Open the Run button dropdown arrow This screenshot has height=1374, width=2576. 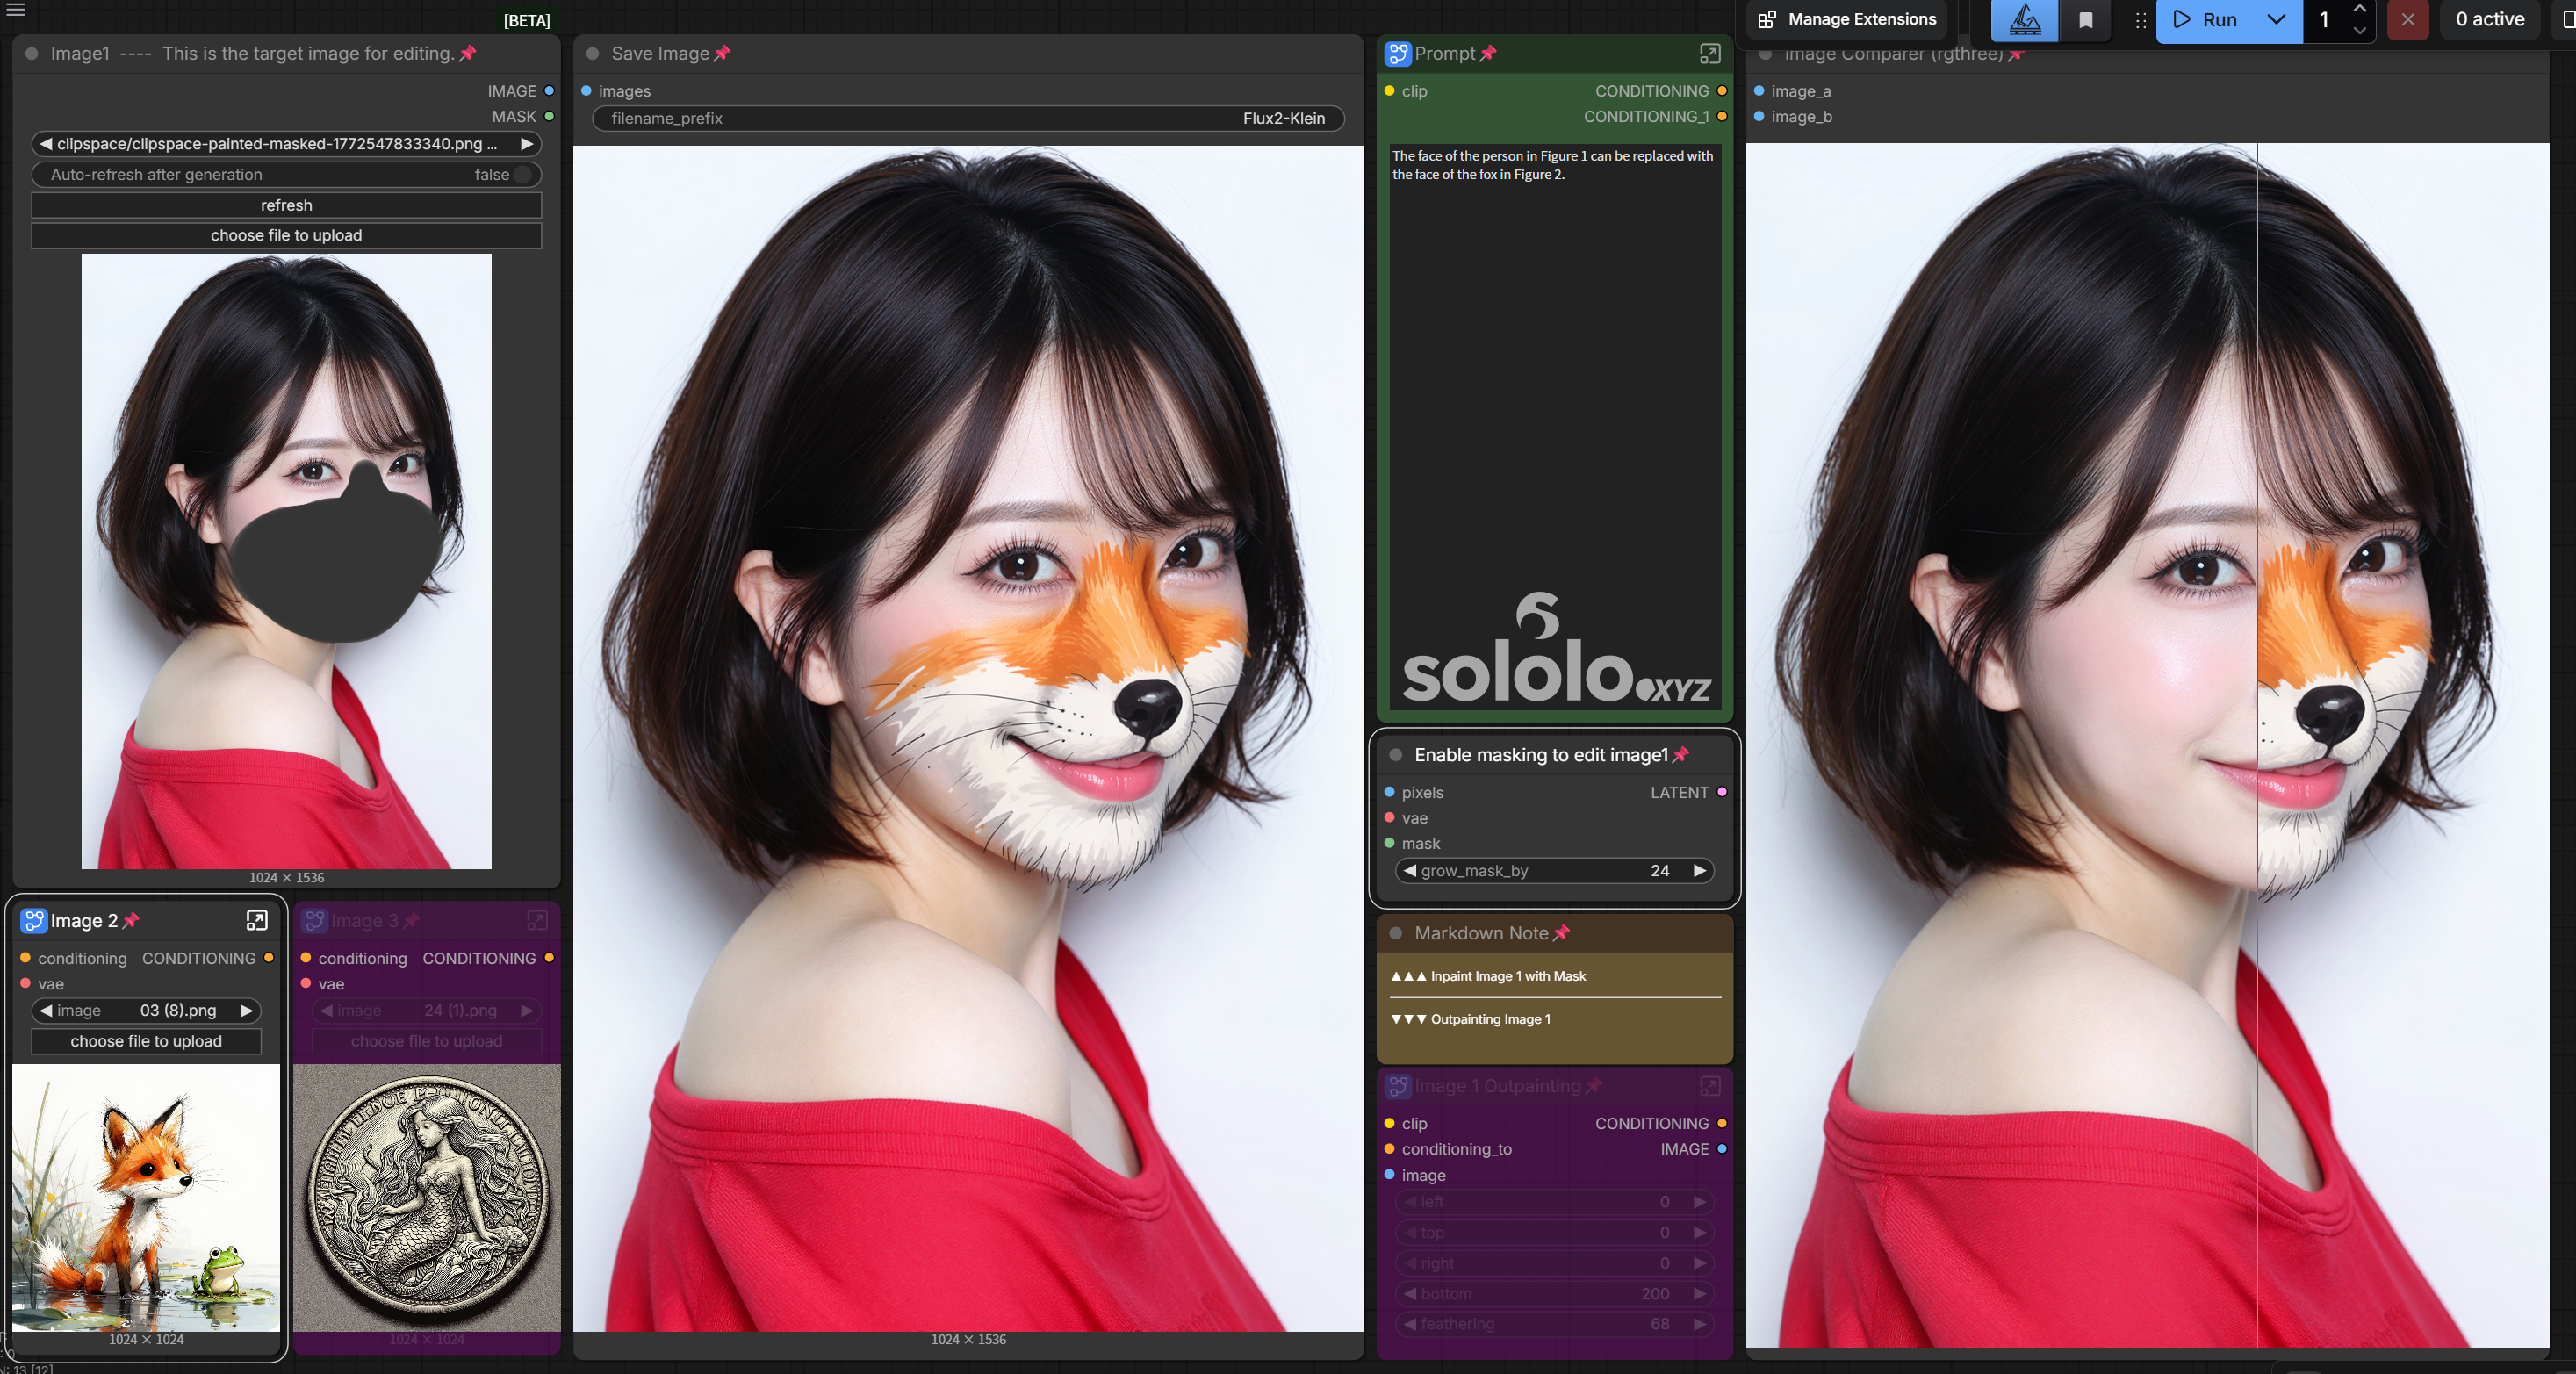[x=2276, y=20]
